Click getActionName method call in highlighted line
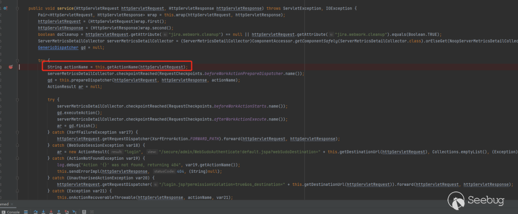Image resolution: width=518 pixels, height=214 pixels. click(x=121, y=67)
